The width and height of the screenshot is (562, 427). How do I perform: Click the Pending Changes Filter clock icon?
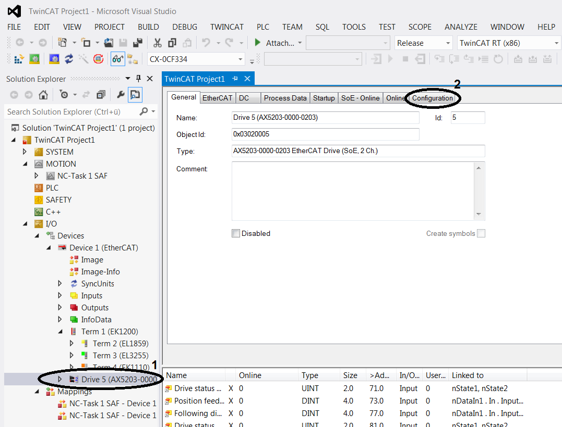(64, 95)
